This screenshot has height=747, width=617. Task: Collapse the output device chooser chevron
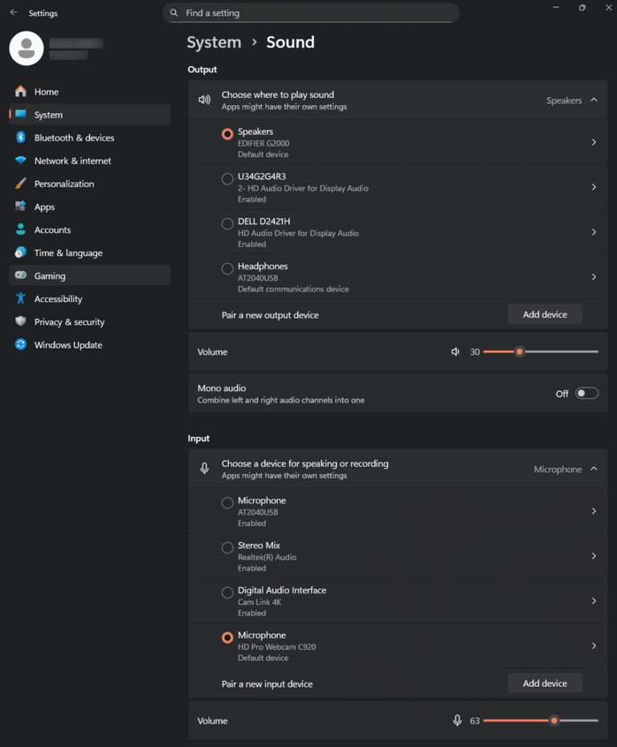(594, 100)
